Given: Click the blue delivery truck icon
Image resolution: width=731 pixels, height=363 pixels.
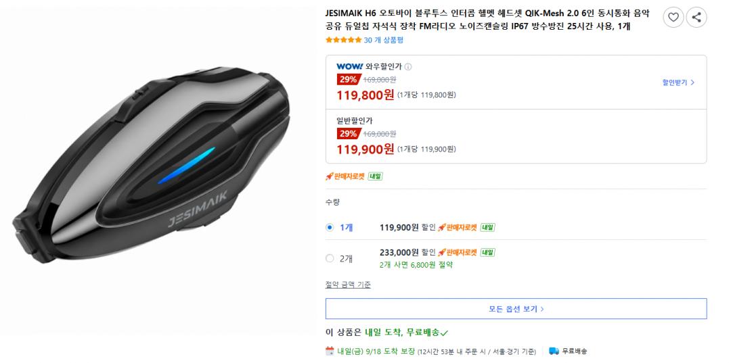Looking at the screenshot, I should 554,351.
